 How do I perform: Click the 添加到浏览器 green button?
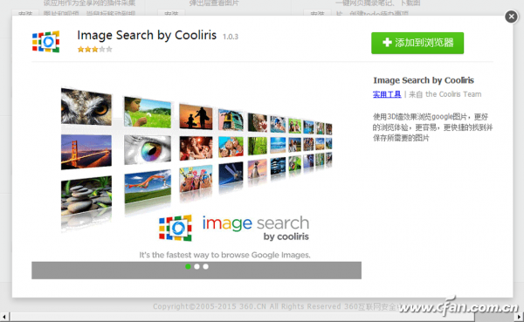click(x=417, y=43)
